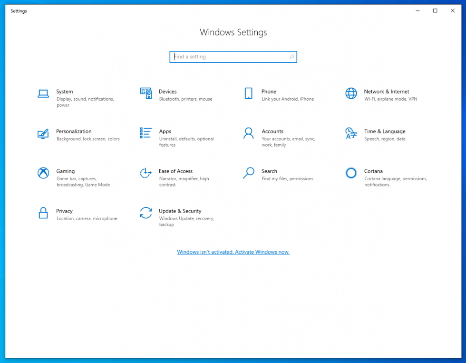Viewport: 466px width, 363px height.
Task: Activate Windows via the activation link
Action: click(x=233, y=252)
